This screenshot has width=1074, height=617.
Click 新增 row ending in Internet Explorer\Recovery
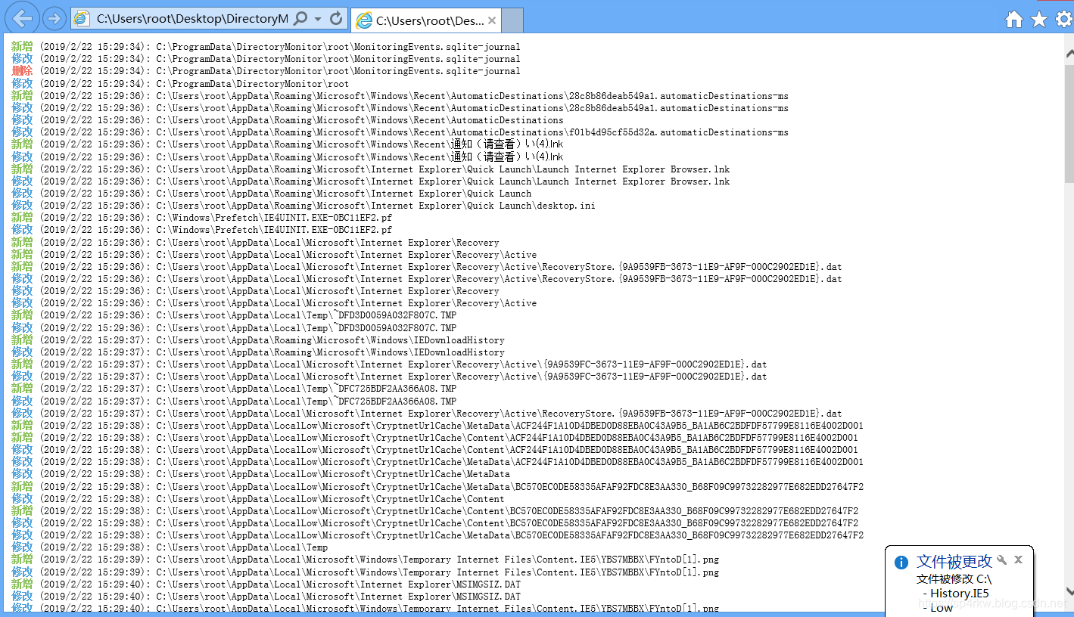pos(255,243)
